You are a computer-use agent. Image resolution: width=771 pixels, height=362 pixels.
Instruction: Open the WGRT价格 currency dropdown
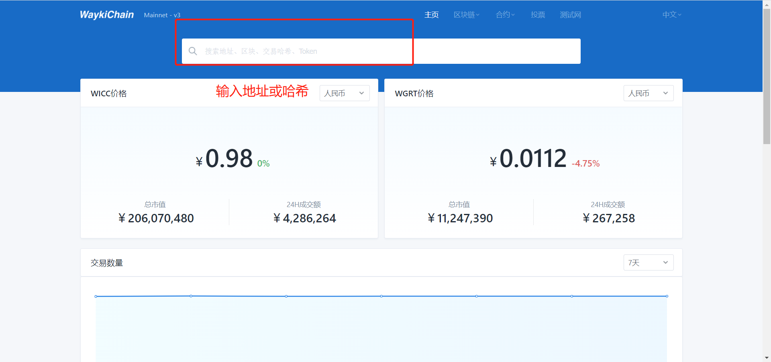point(648,93)
